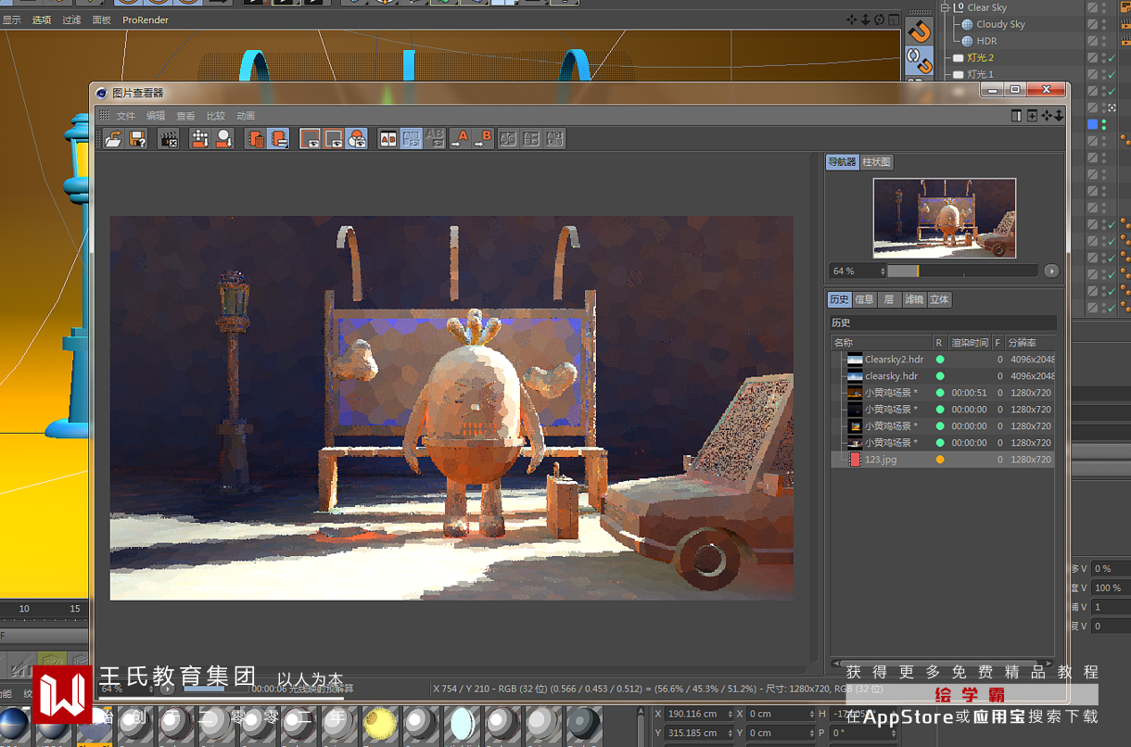
Task: Open image file in Picture Viewer
Action: click(x=113, y=139)
